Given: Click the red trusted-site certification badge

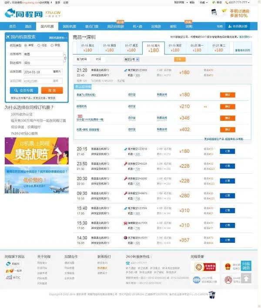Looking at the screenshot, I should [x=205, y=267].
